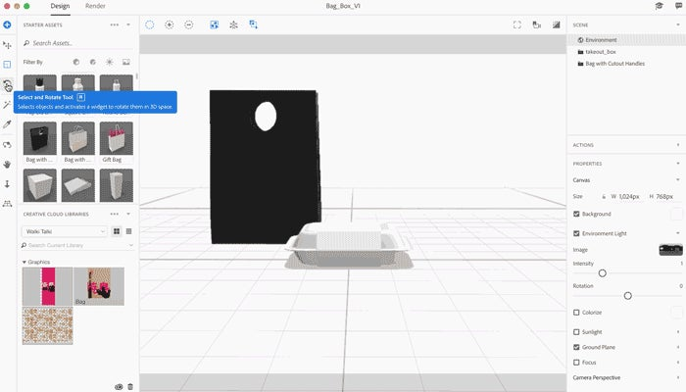Check the Colorize option

pyautogui.click(x=576, y=313)
